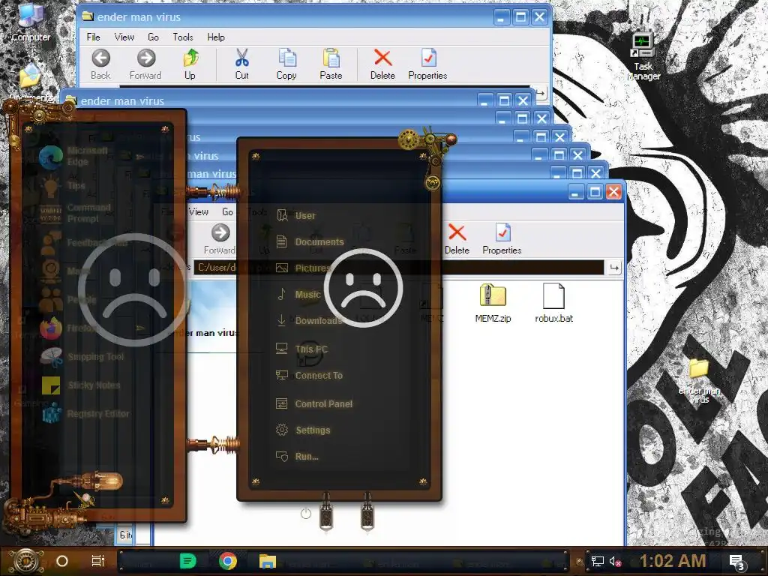Open the Tools menu in top window
The image size is (768, 576).
coord(183,37)
